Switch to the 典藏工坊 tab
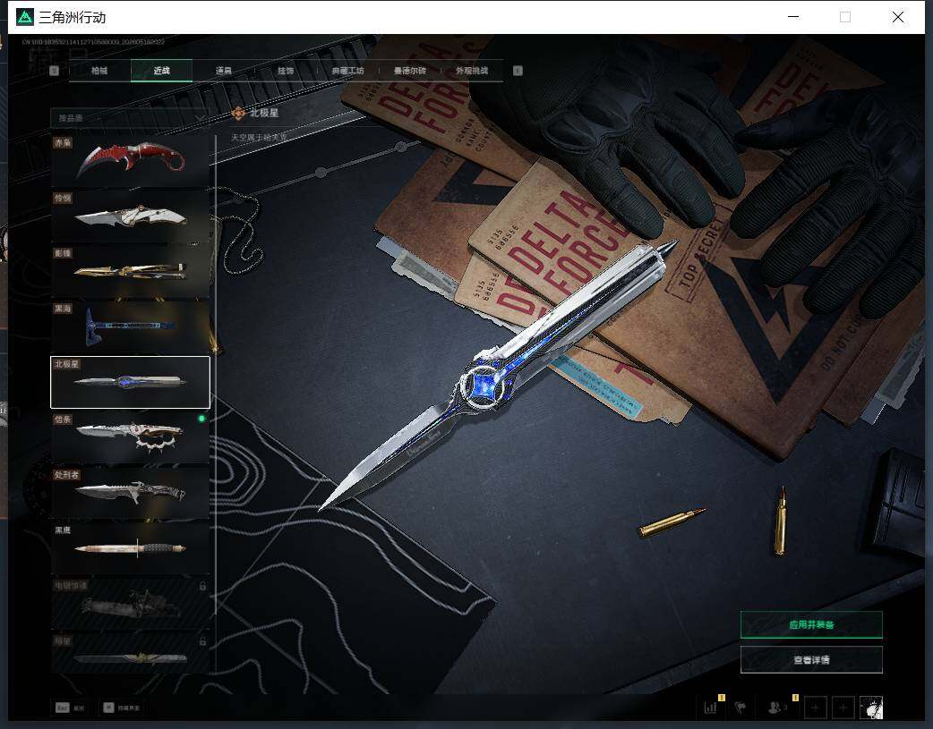933x729 pixels. click(347, 71)
